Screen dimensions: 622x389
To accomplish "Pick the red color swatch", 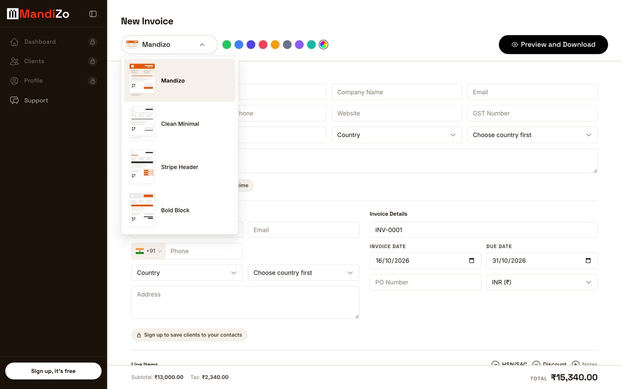I will (x=263, y=44).
